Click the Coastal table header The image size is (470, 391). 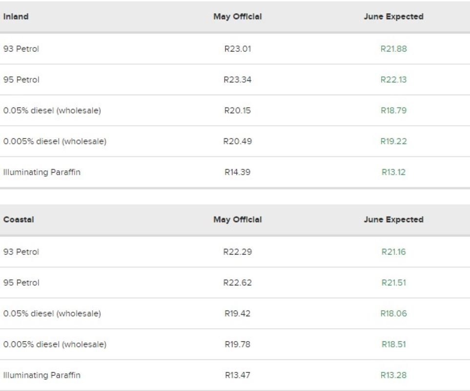19,219
